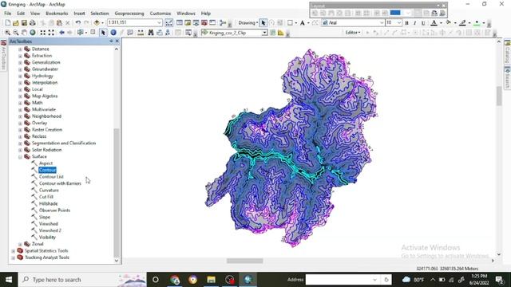
Task: Go back to previous extent
Action: (61, 33)
